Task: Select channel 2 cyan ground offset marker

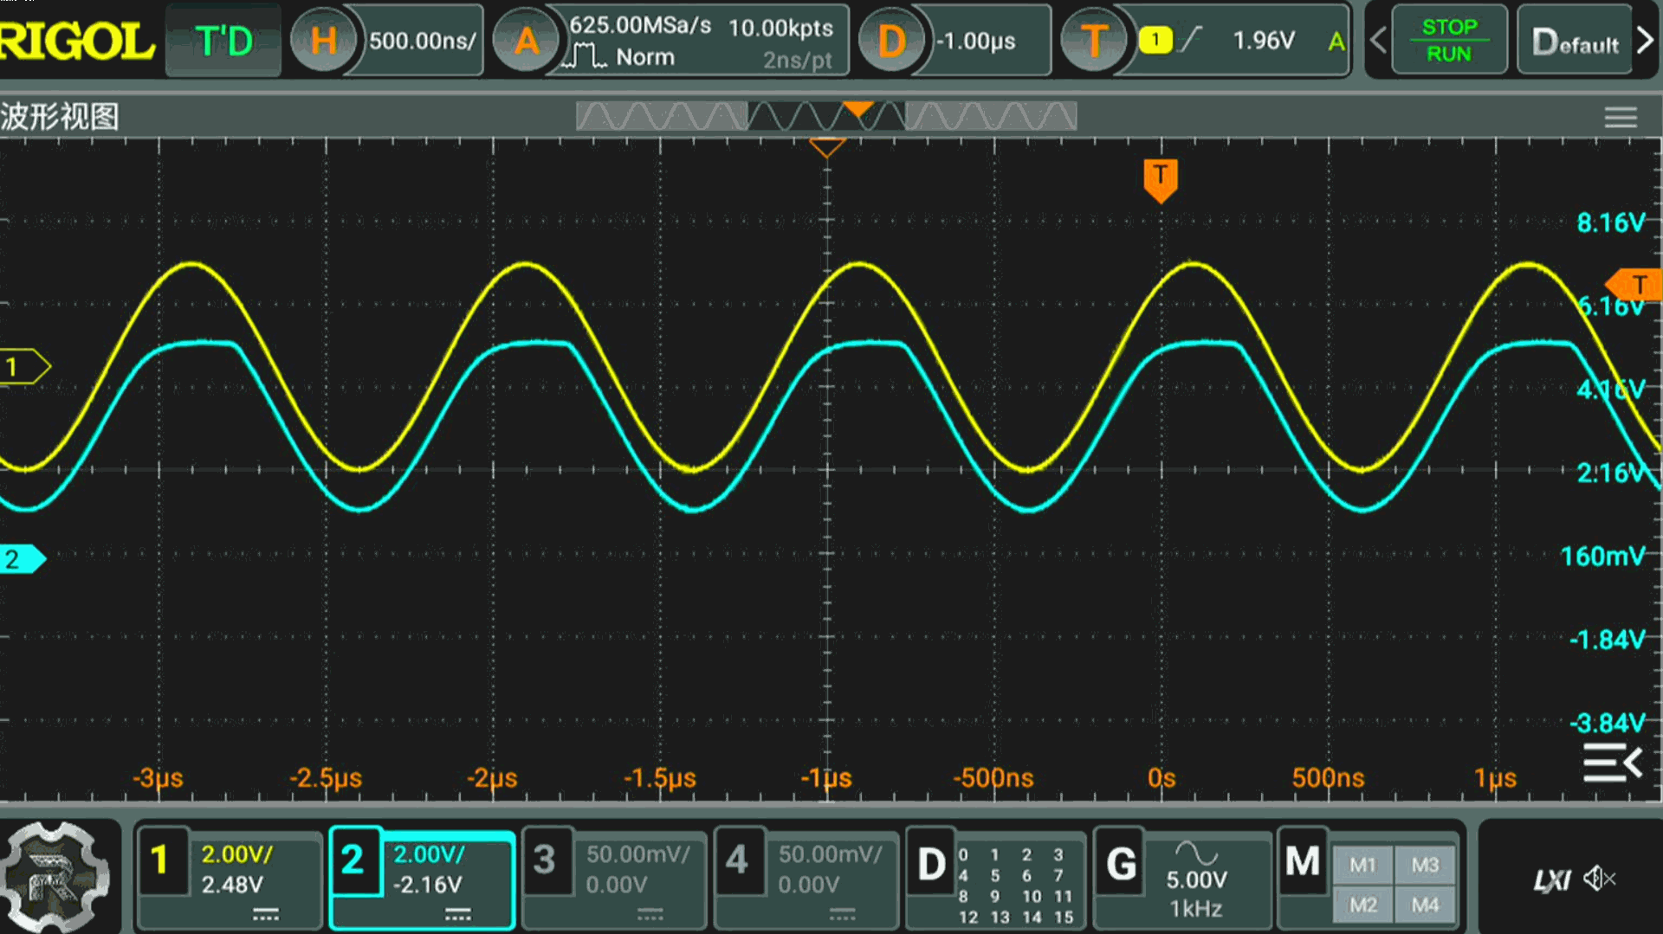Action: pyautogui.click(x=23, y=559)
